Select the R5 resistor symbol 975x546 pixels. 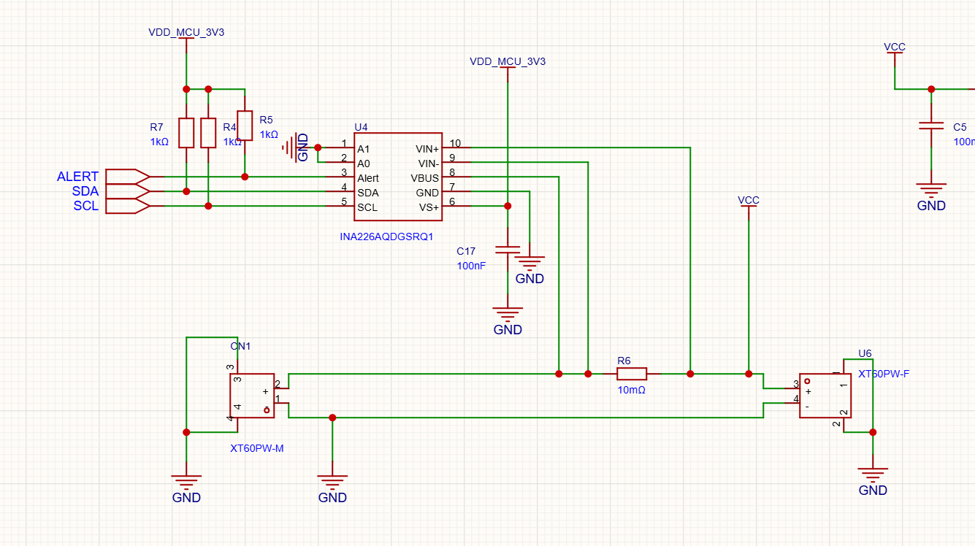(245, 126)
